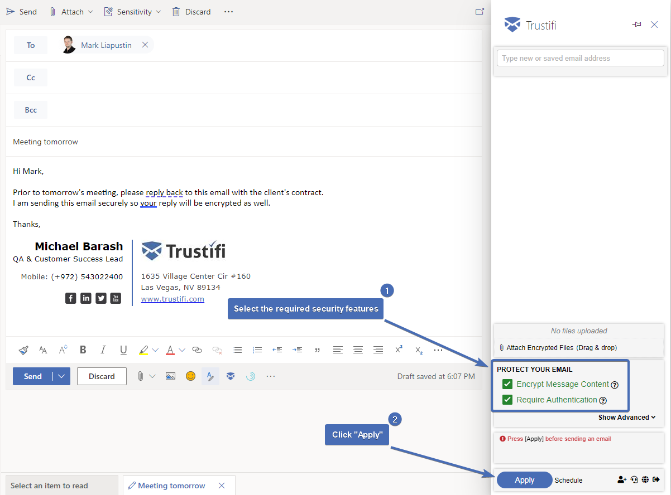
Task: Click the Cc button
Action: [31, 77]
